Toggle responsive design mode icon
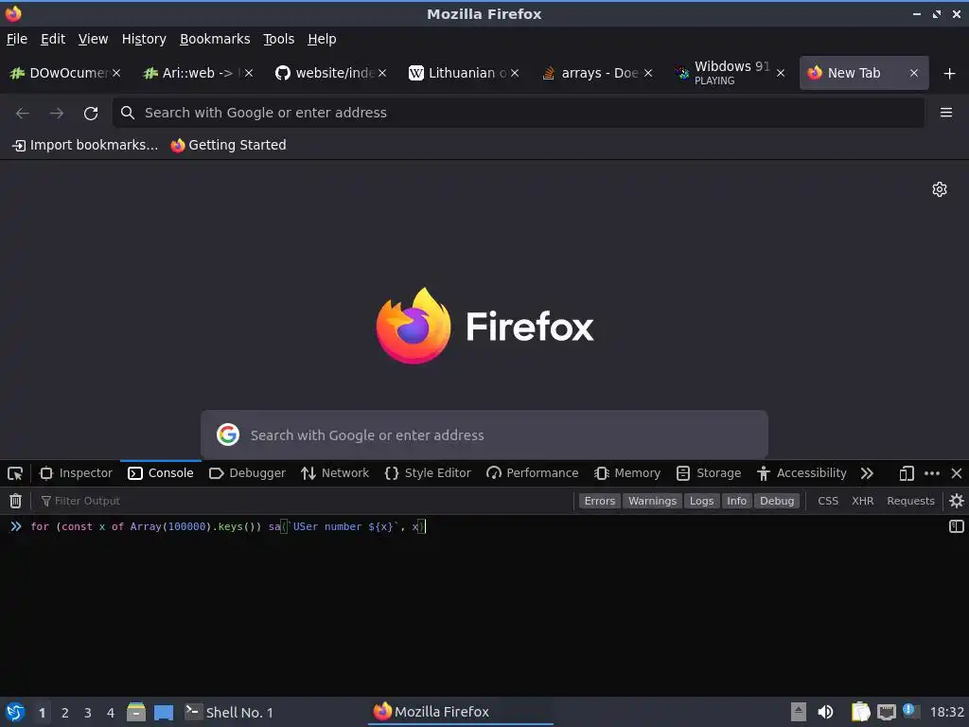 tap(906, 473)
